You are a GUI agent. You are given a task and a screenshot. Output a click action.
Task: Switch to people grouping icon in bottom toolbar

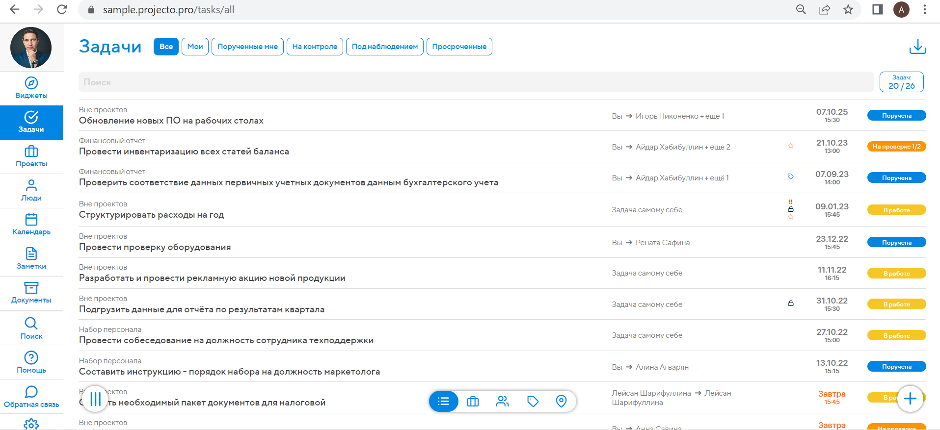tap(502, 402)
